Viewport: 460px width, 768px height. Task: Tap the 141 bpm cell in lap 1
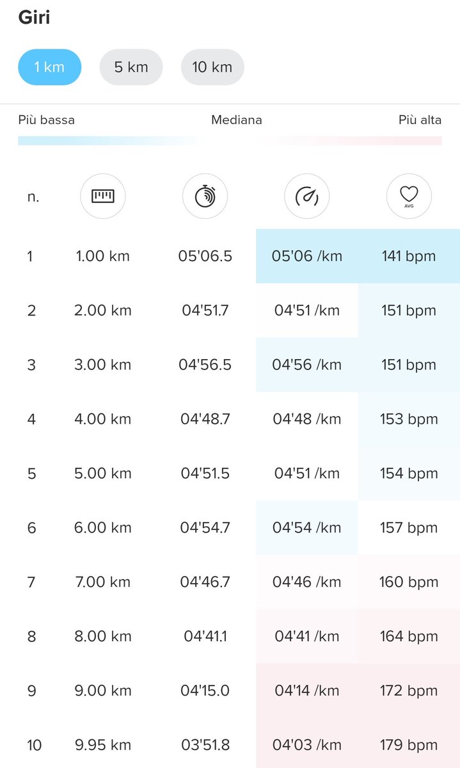tap(409, 256)
